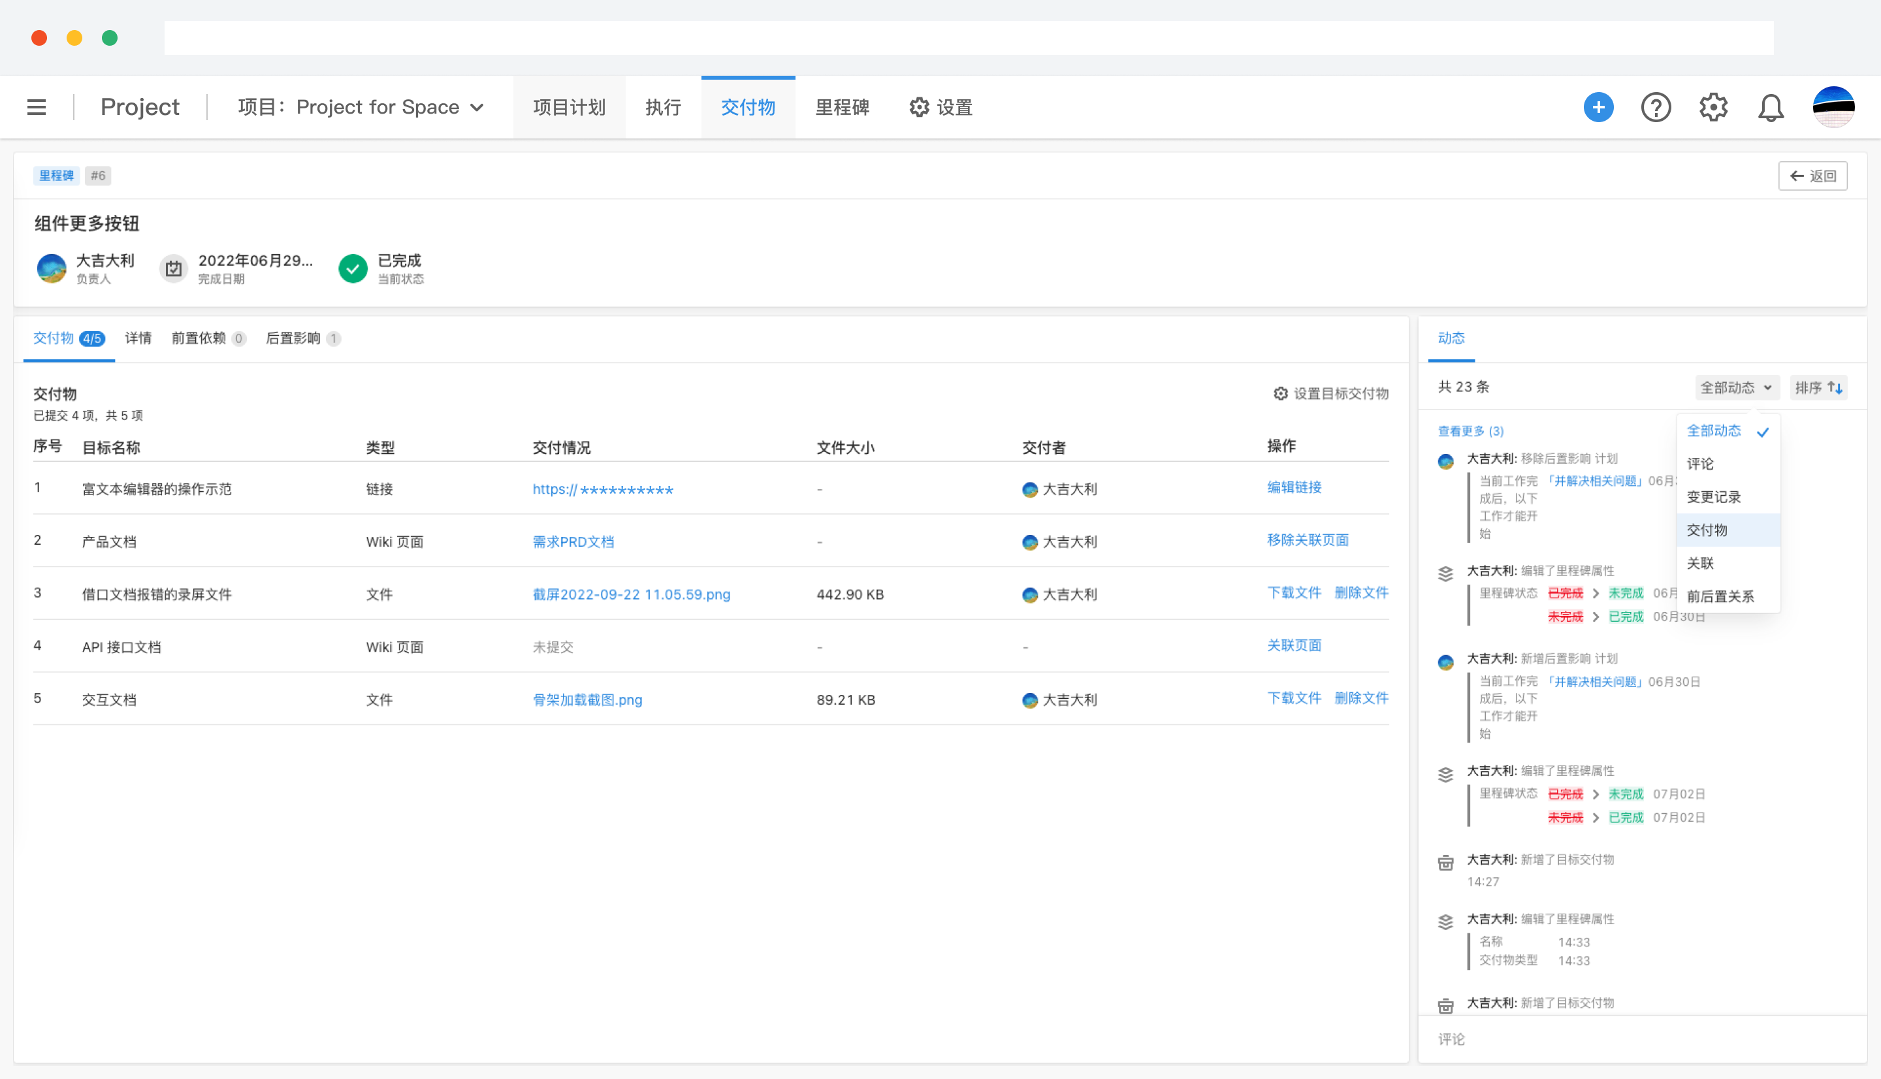Open 设置目标交付物 settings
Viewport: 1881px width, 1079px height.
click(1331, 393)
